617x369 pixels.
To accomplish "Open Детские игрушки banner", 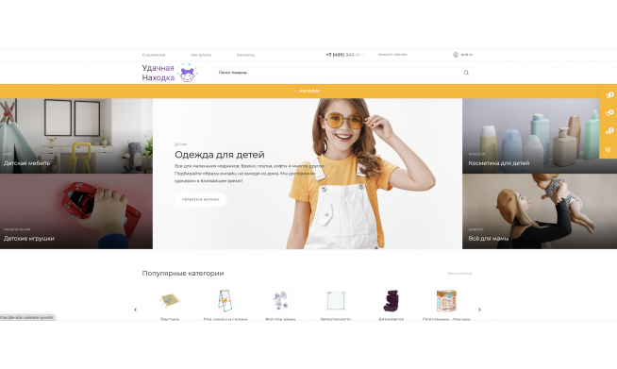I will 76,211.
